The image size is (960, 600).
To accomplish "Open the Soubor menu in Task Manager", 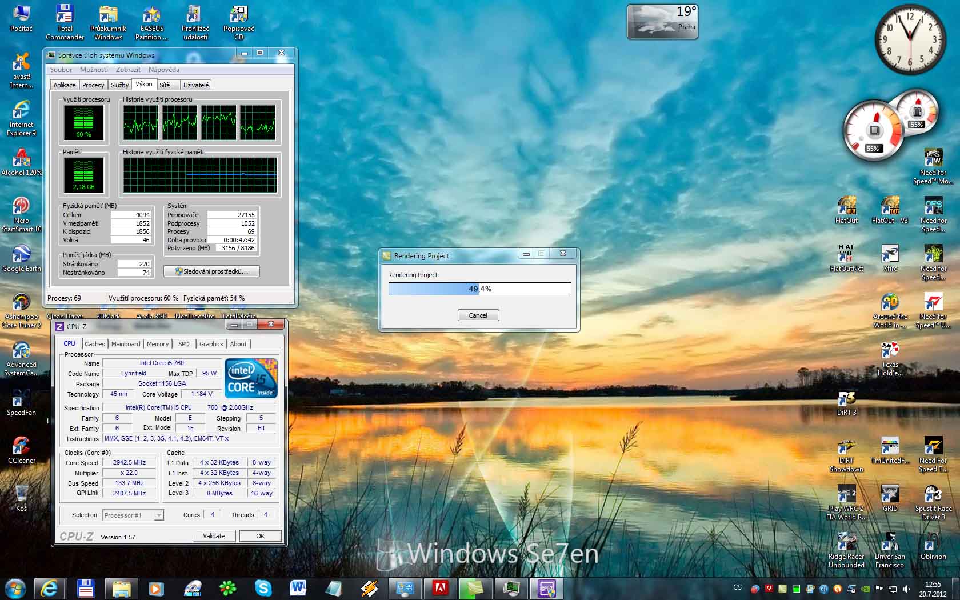I will pos(61,70).
